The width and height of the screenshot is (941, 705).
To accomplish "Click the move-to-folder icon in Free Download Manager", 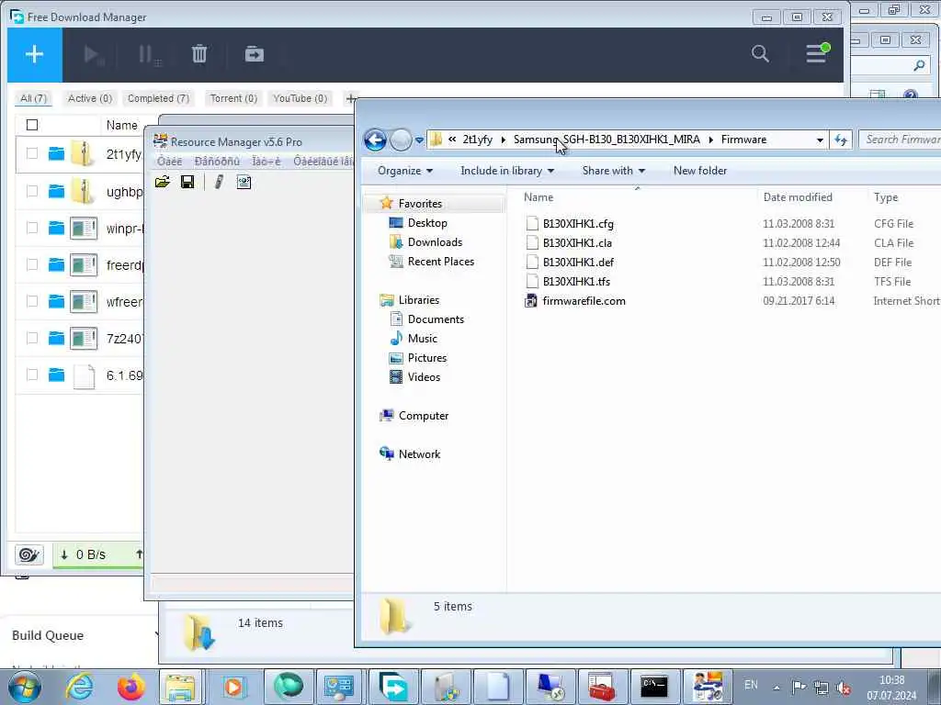I will [255, 54].
